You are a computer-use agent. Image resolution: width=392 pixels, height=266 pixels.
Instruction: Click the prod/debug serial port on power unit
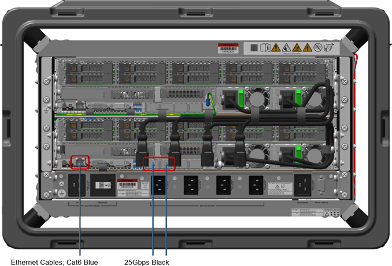[x=321, y=185]
